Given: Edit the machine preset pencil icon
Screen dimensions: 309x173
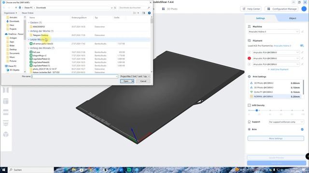Looking at the screenshot, I should pyautogui.click(x=303, y=32).
